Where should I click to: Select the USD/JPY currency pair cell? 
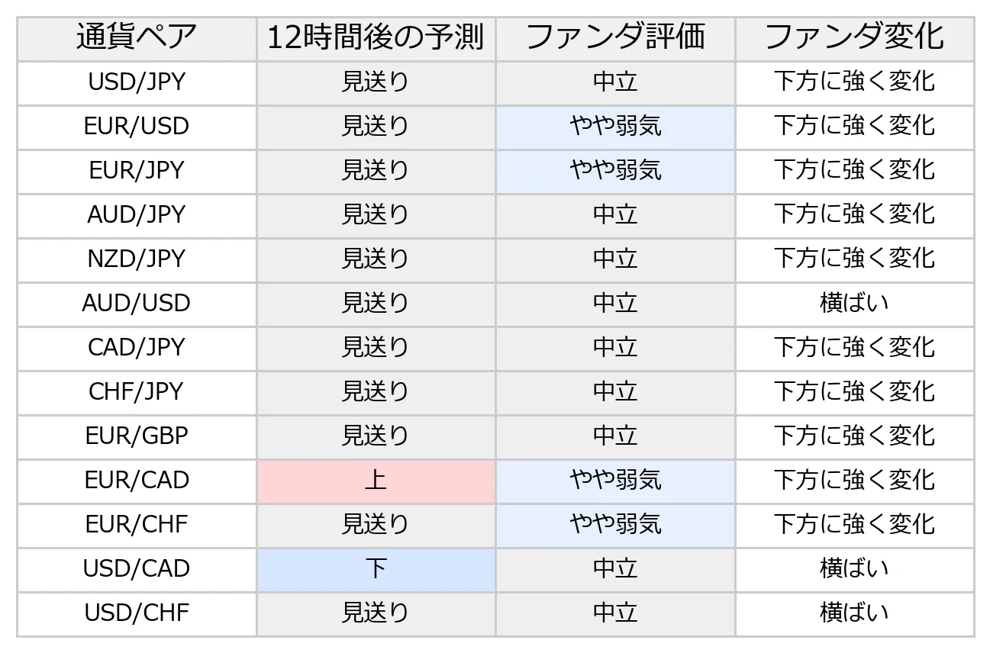137,82
